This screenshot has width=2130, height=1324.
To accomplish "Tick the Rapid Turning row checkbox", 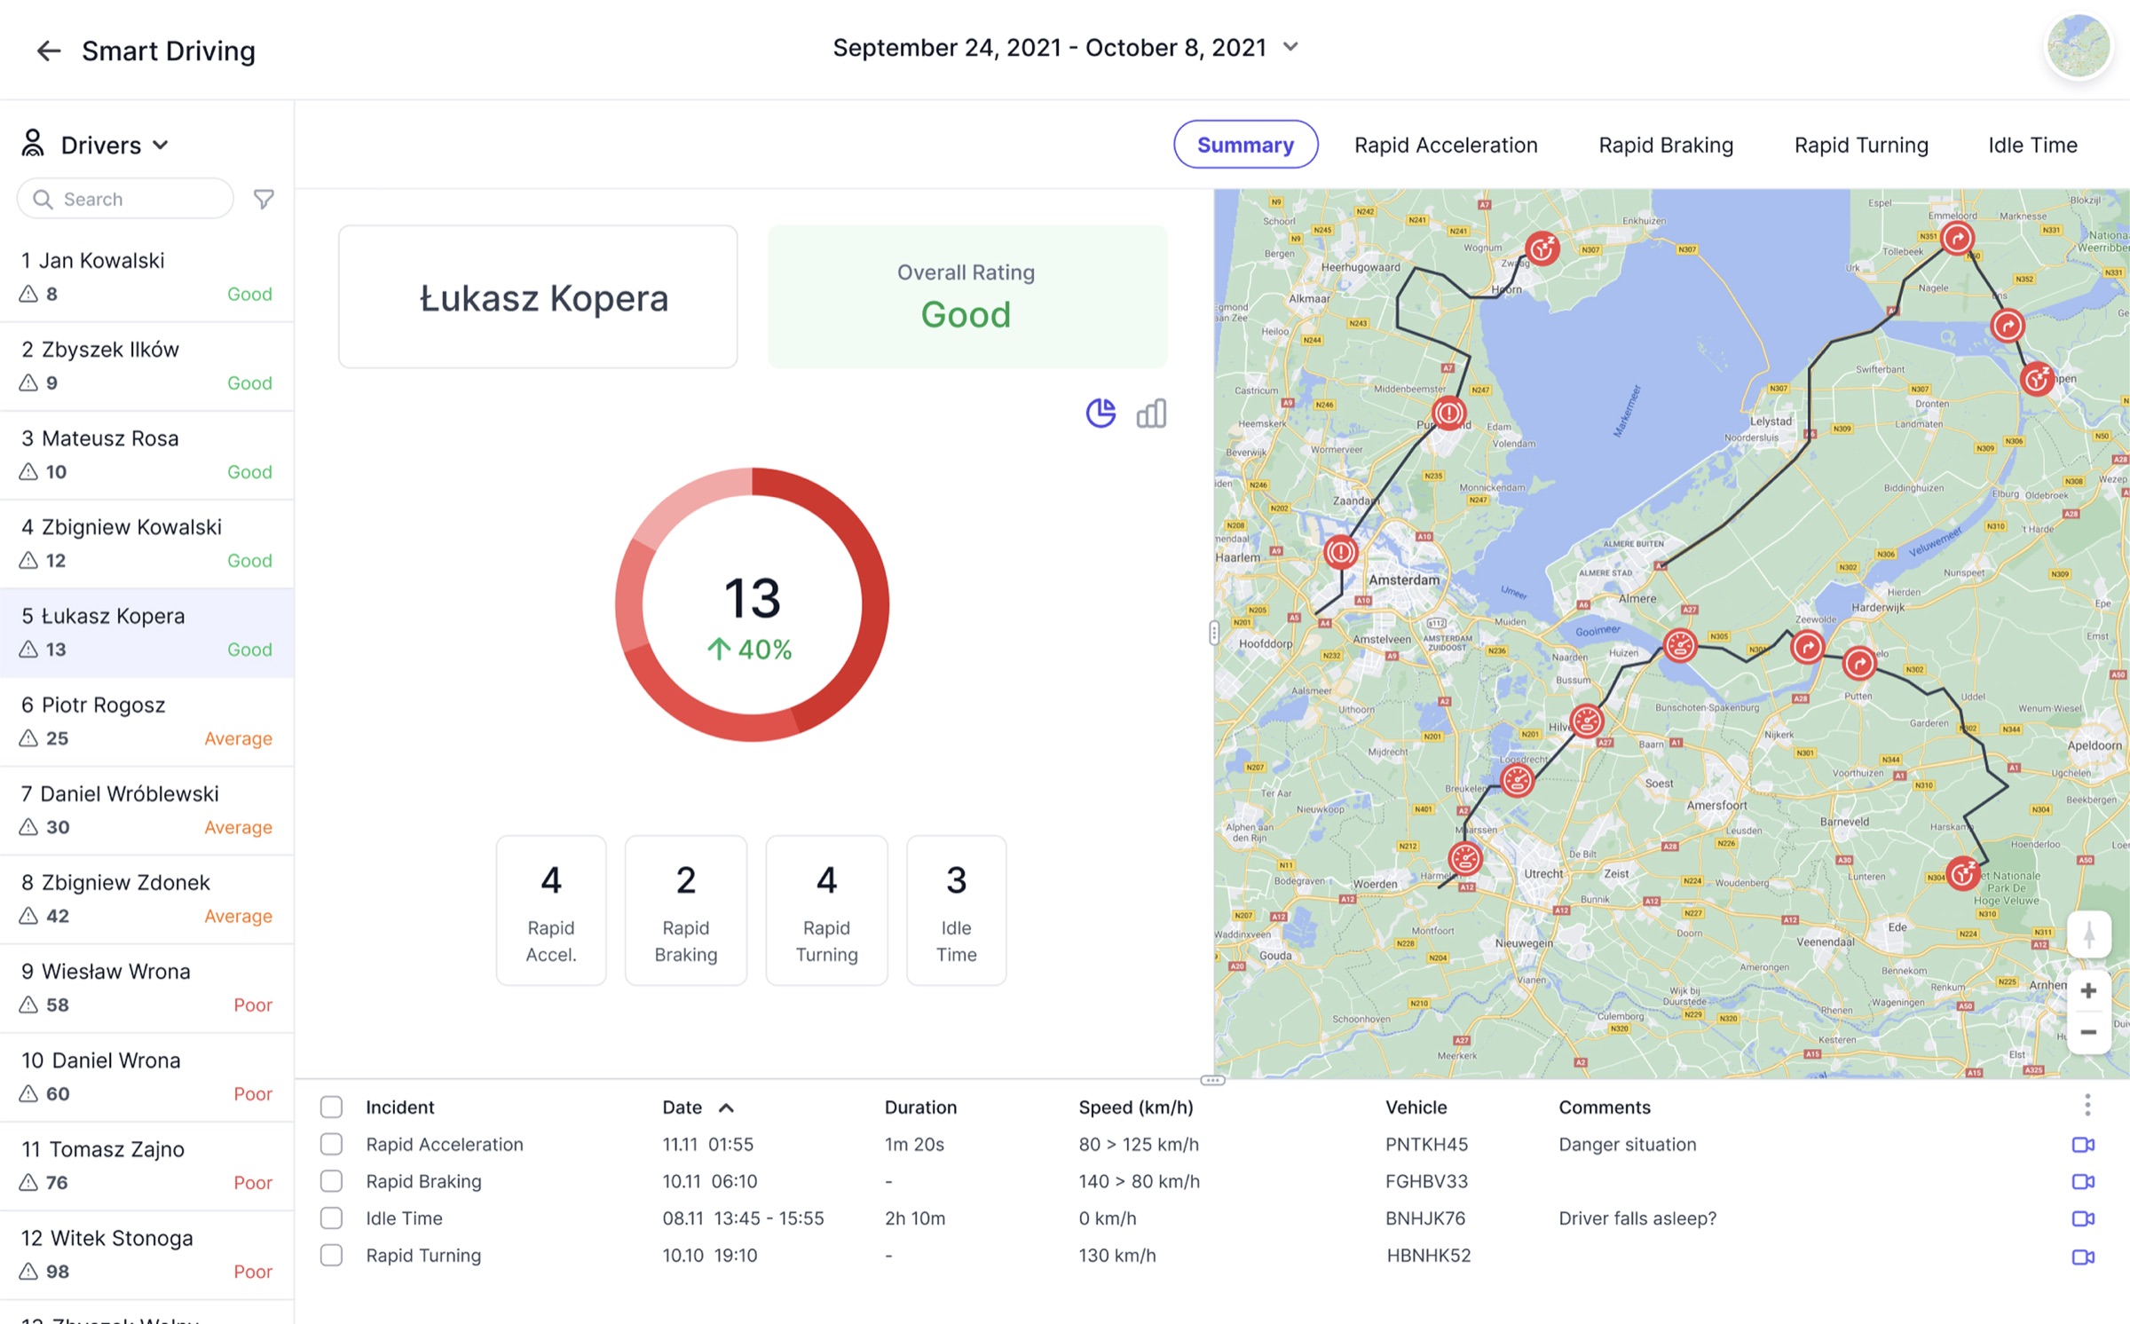I will pyautogui.click(x=331, y=1255).
